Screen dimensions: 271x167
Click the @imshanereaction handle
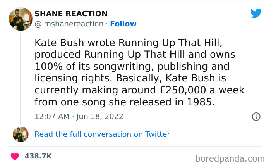(70, 24)
